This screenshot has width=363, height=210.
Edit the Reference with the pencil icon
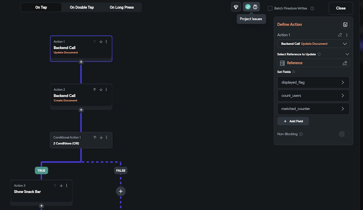point(344,63)
